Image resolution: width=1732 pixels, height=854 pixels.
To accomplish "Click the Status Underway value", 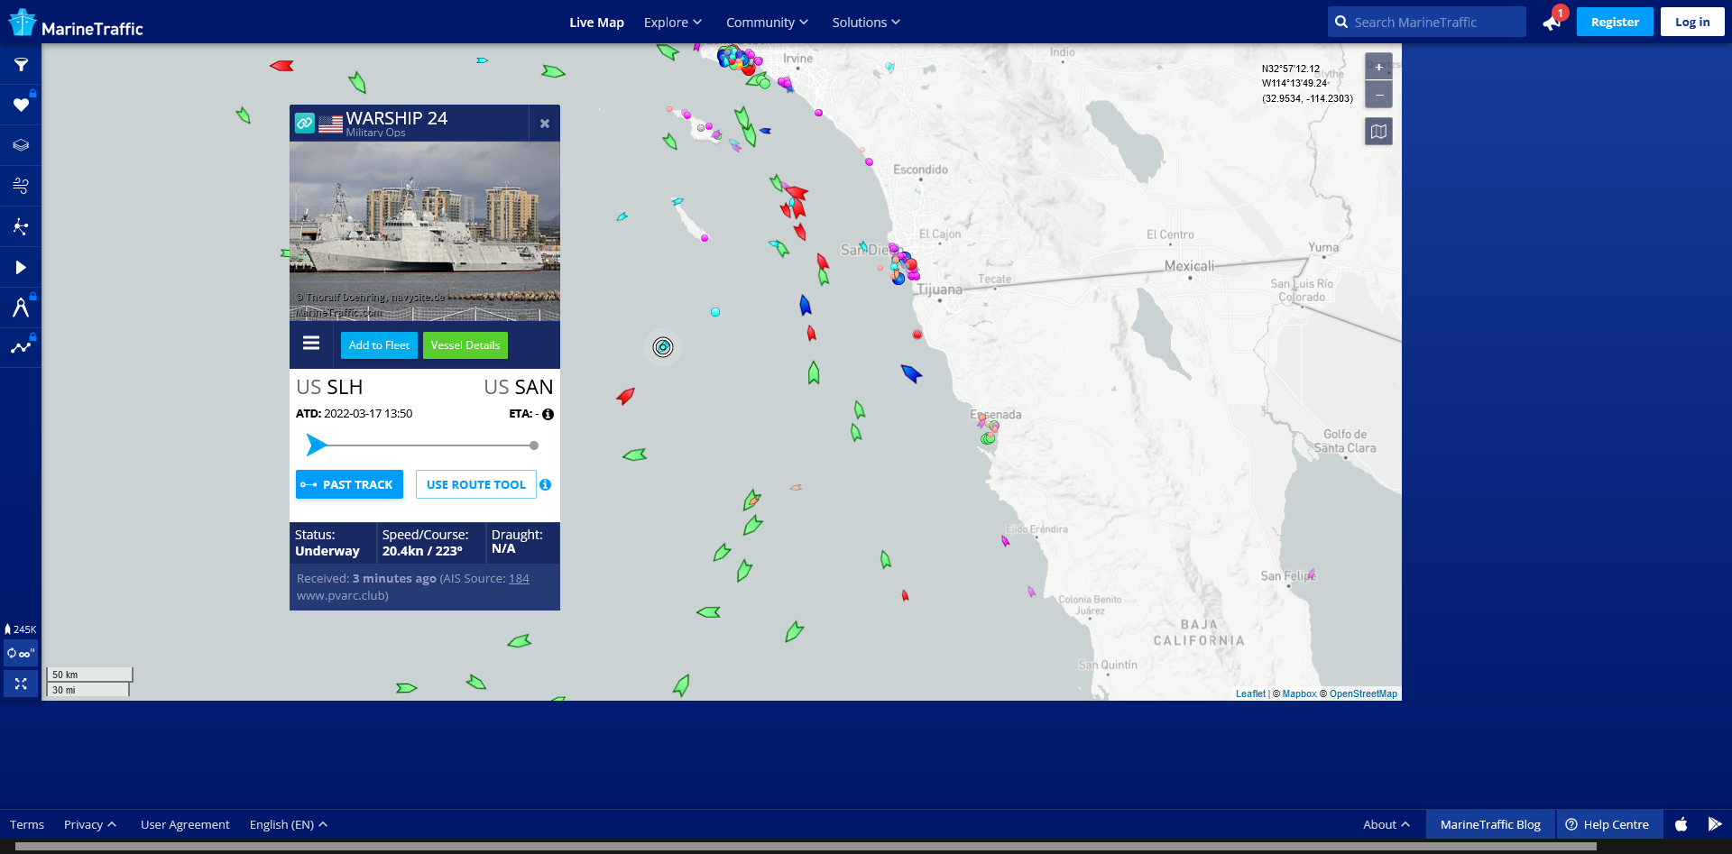I will tap(327, 551).
